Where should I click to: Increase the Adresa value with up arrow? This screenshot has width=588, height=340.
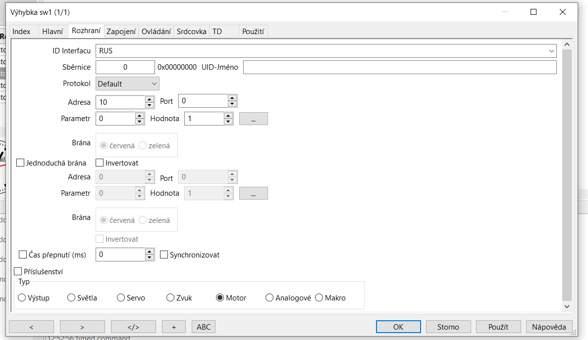(x=150, y=99)
